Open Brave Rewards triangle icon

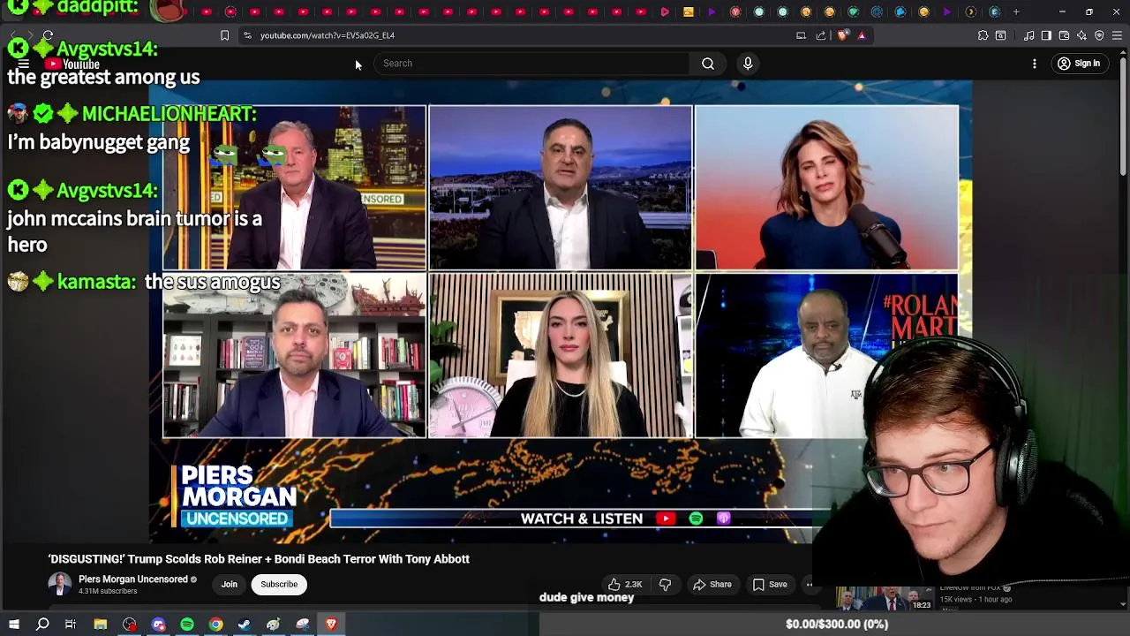pos(863,35)
